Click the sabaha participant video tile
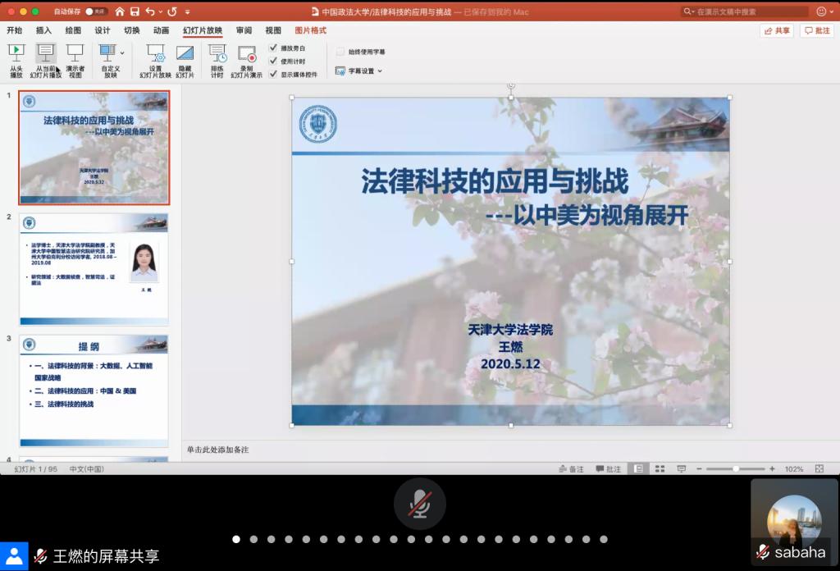The width and height of the screenshot is (840, 571). pos(794,522)
